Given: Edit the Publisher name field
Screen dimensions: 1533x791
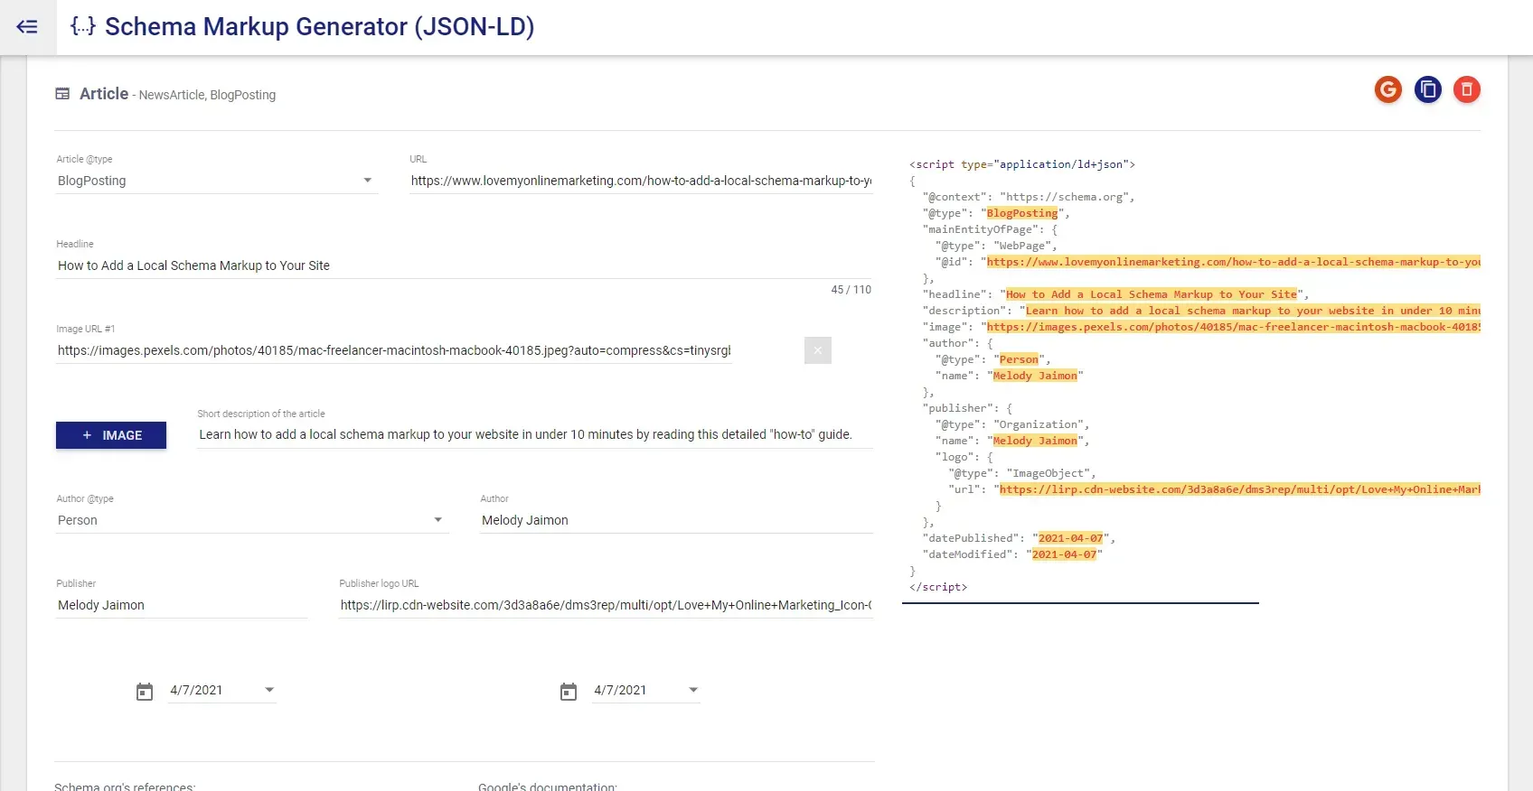Looking at the screenshot, I should tap(182, 605).
